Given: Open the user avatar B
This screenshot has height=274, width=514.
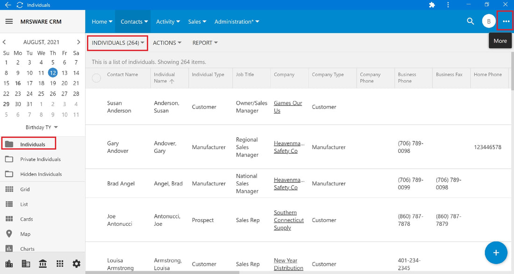Looking at the screenshot, I should tap(489, 22).
